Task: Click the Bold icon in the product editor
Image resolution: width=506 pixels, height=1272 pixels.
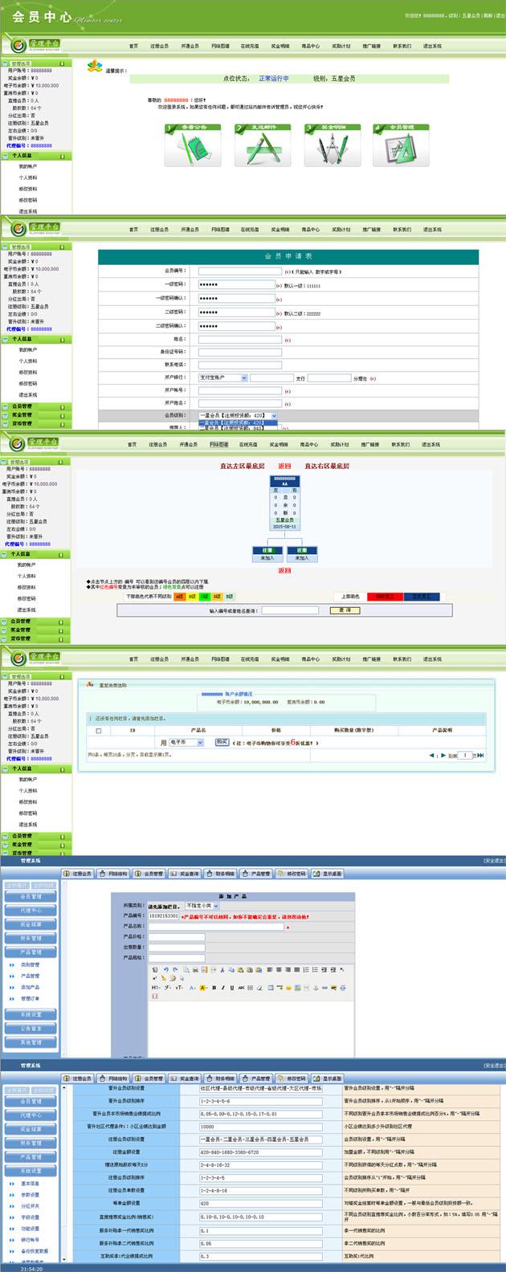Action: tap(214, 988)
